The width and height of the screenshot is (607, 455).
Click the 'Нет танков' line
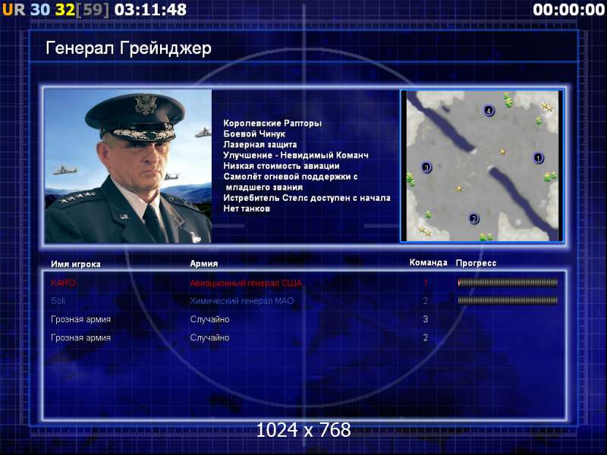[x=246, y=209]
